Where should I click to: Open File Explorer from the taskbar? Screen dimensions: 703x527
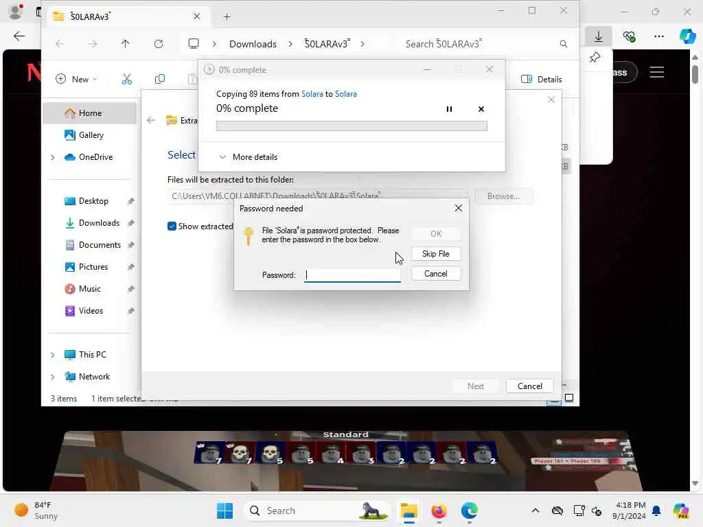coord(408,511)
